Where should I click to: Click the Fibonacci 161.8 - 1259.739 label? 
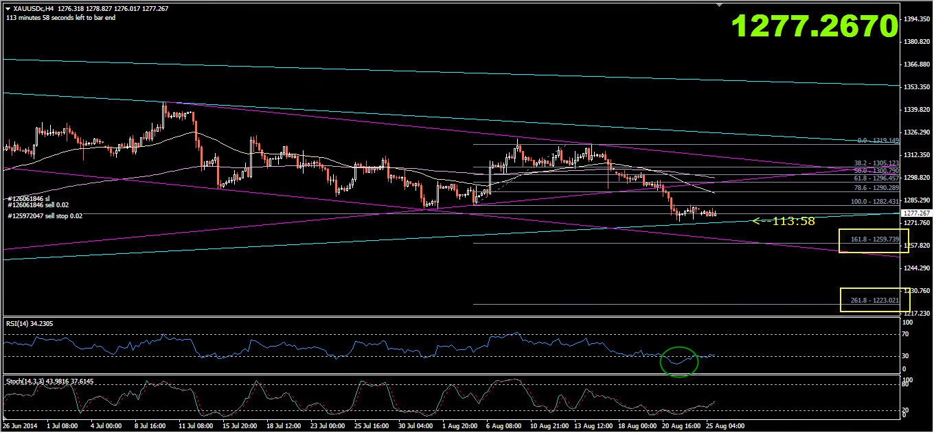tap(874, 239)
